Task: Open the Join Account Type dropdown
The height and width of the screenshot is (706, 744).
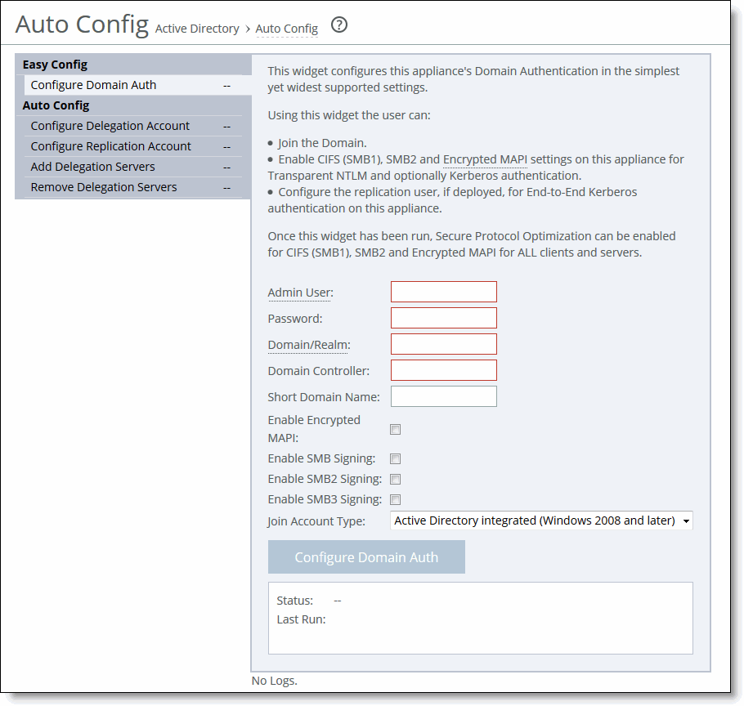Action: click(541, 521)
